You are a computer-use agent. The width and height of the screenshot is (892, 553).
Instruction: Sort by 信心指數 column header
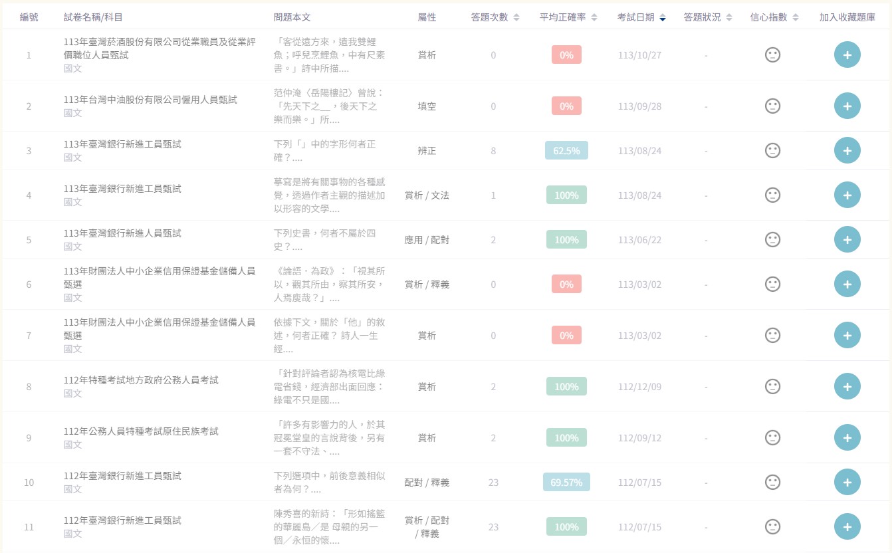click(774, 17)
